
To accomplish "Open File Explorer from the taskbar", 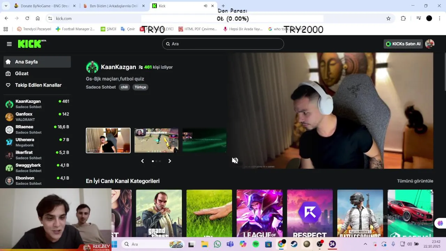I will pos(205,244).
